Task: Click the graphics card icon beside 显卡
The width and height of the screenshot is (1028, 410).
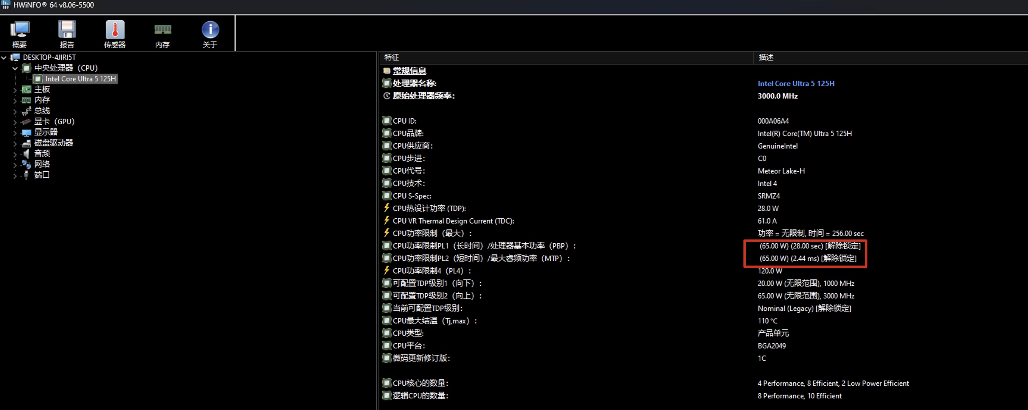Action: click(x=26, y=122)
